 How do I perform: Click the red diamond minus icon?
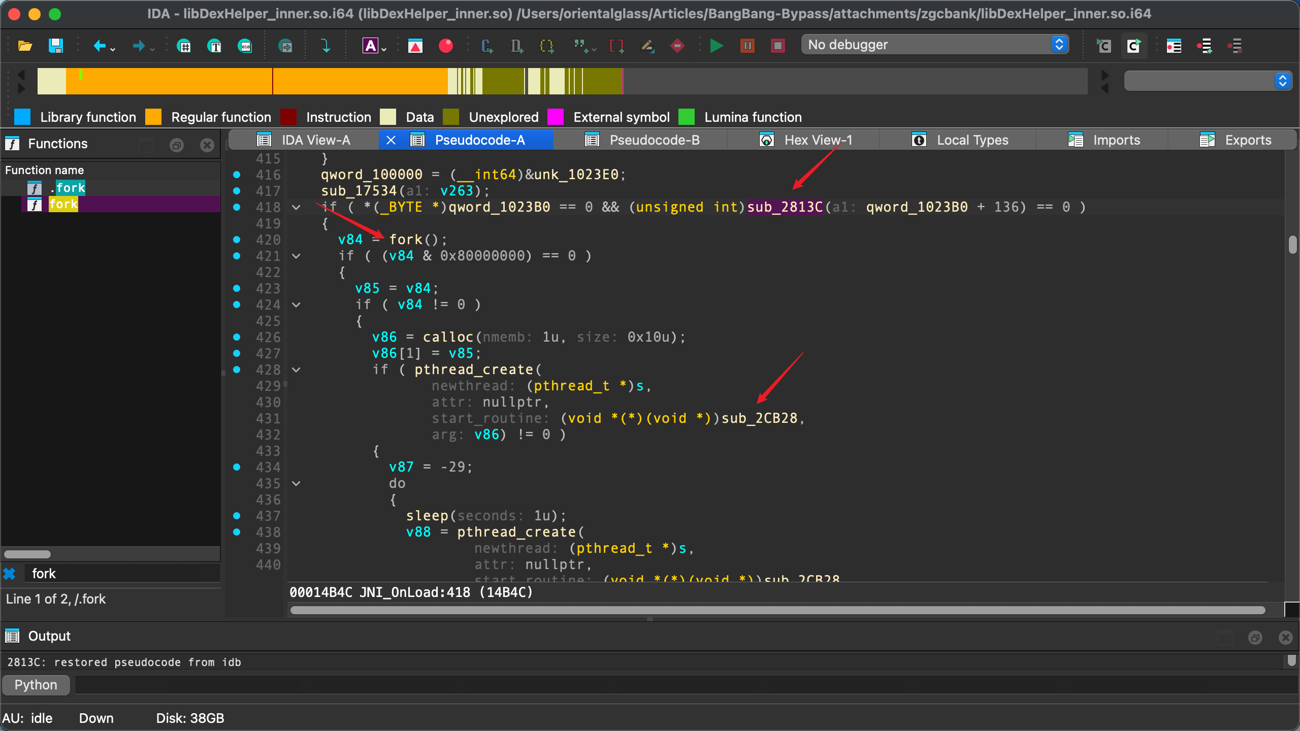point(677,46)
